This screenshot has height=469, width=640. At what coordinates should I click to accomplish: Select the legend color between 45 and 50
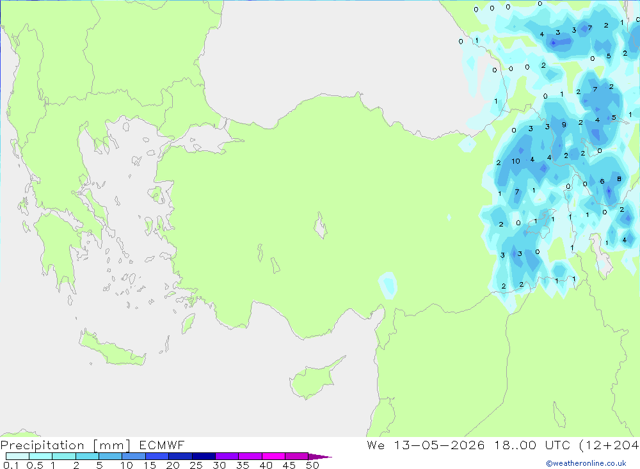click(297, 456)
